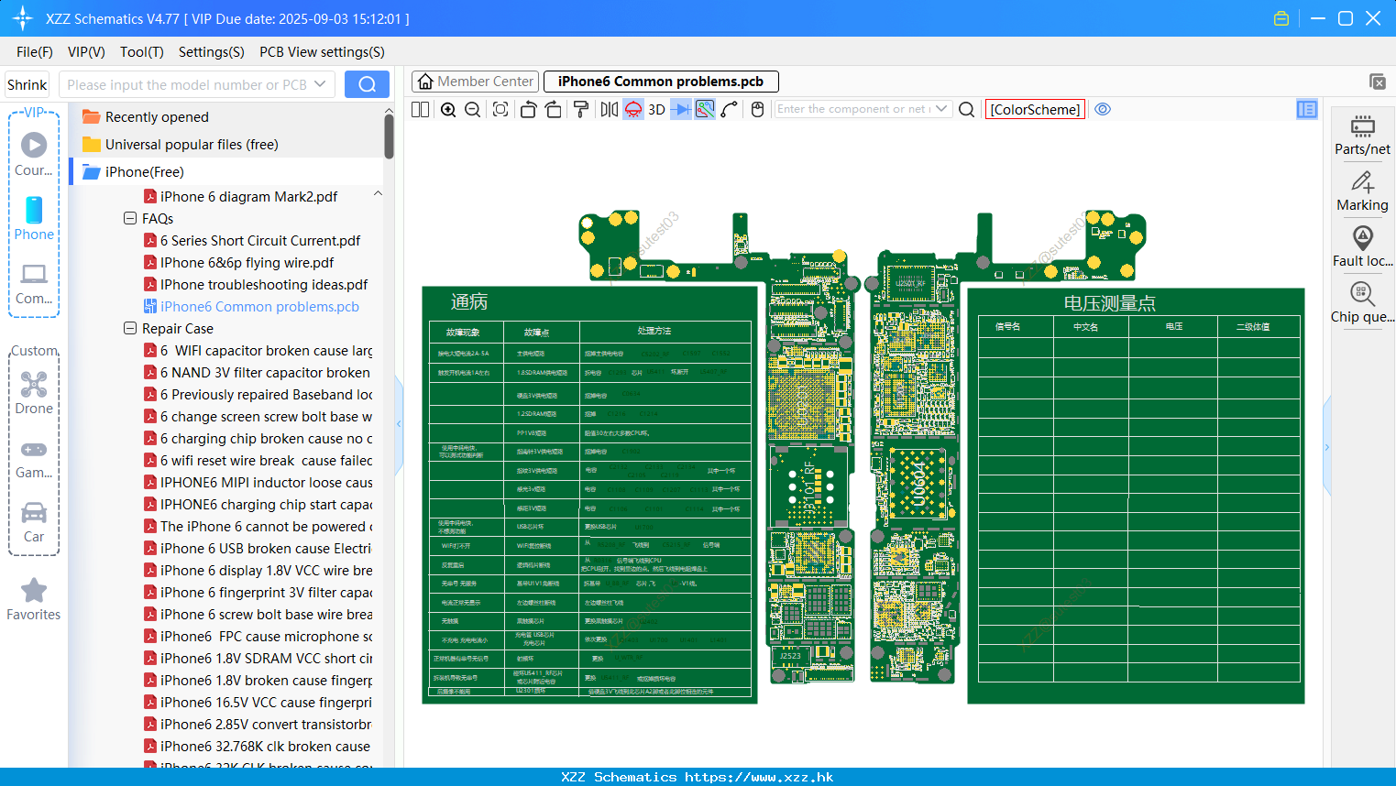Open the Chip query tool
1396x786 pixels.
[x=1362, y=302]
